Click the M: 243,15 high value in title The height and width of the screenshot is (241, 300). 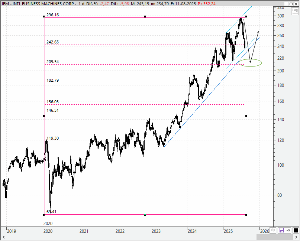(x=140, y=4)
